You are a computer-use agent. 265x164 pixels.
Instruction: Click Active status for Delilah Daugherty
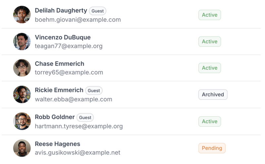click(x=209, y=15)
